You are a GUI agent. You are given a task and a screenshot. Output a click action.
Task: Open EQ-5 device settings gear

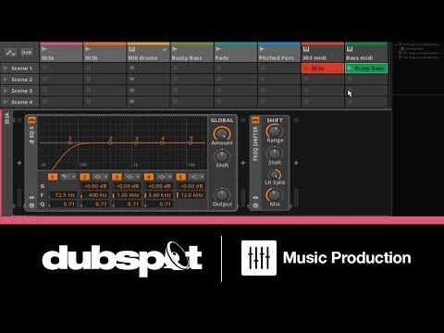(31, 205)
